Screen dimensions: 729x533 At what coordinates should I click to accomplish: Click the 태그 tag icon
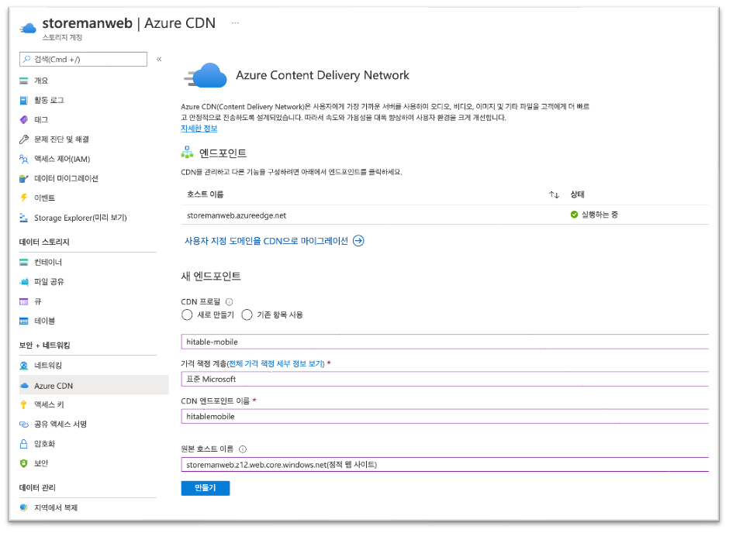click(24, 120)
